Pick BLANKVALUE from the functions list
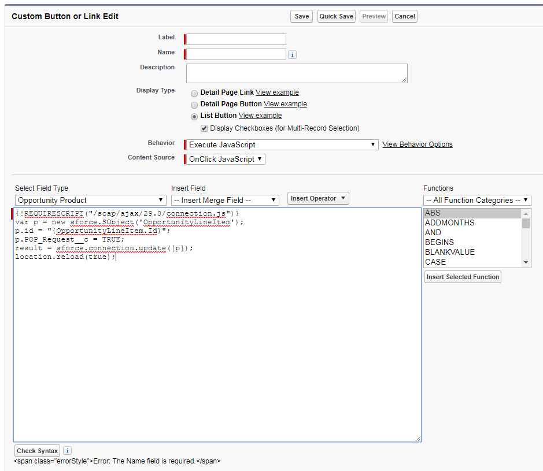The height and width of the screenshot is (471, 543). (x=449, y=252)
